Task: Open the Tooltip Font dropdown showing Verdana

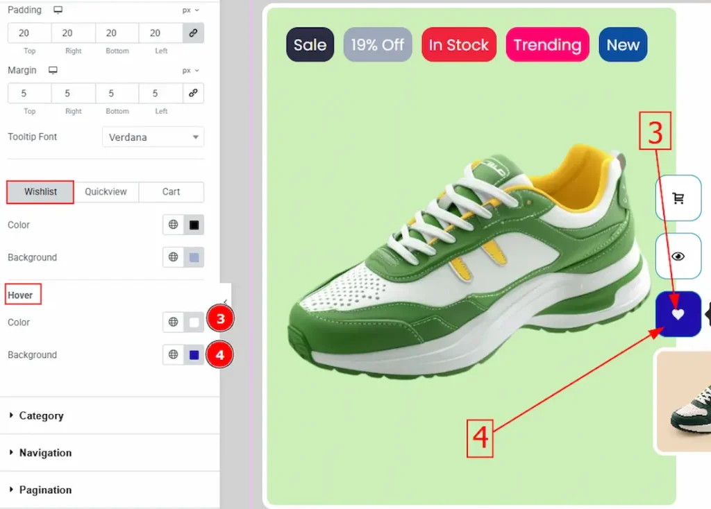Action: point(153,137)
